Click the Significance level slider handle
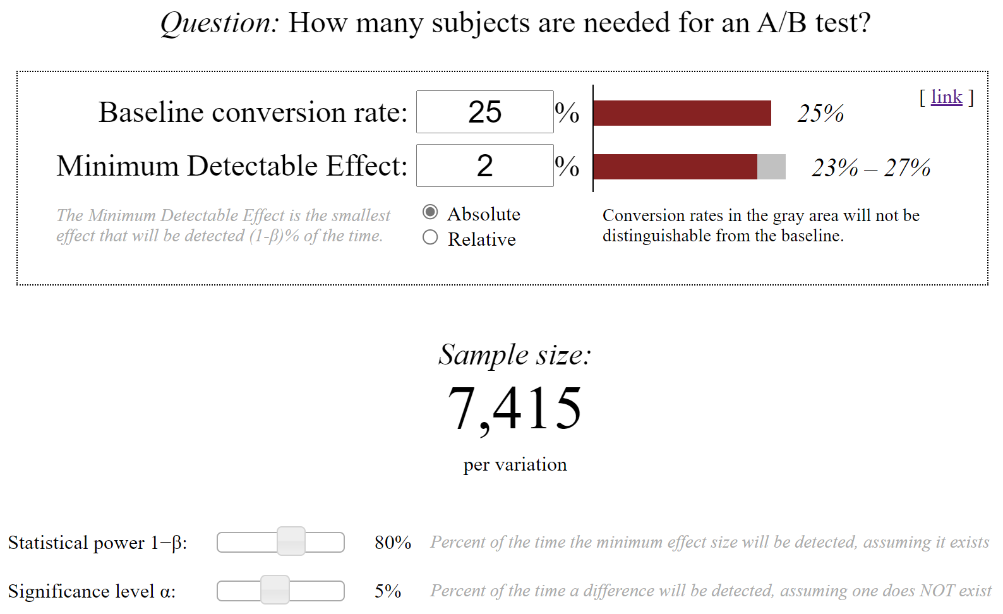This screenshot has width=1003, height=614. (275, 590)
